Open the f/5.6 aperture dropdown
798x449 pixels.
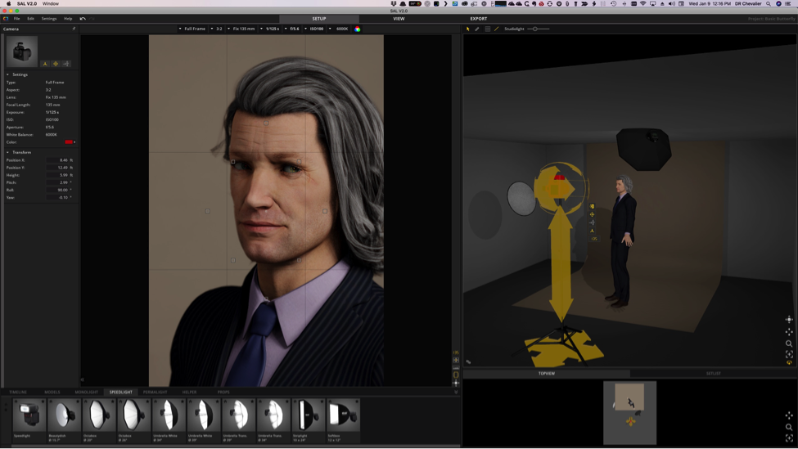coord(294,29)
